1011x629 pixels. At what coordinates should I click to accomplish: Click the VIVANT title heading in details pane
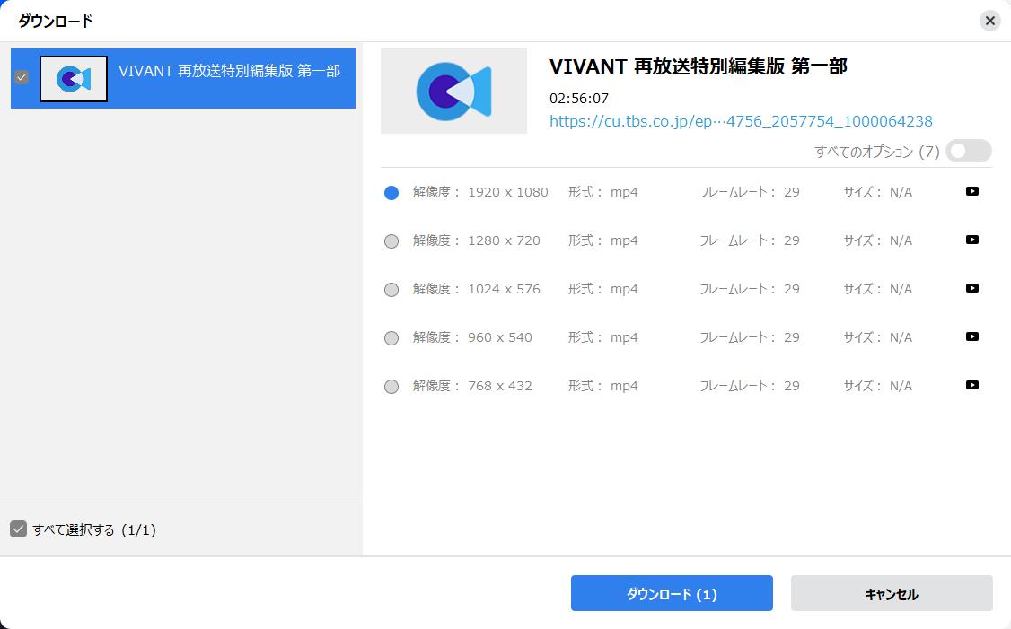click(x=699, y=66)
